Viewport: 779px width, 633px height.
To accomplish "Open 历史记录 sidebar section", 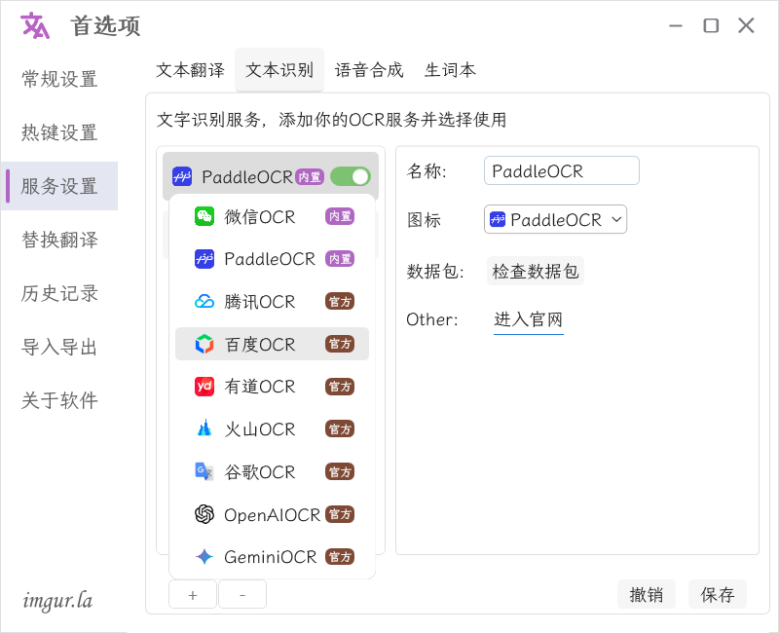I will pyautogui.click(x=59, y=294).
